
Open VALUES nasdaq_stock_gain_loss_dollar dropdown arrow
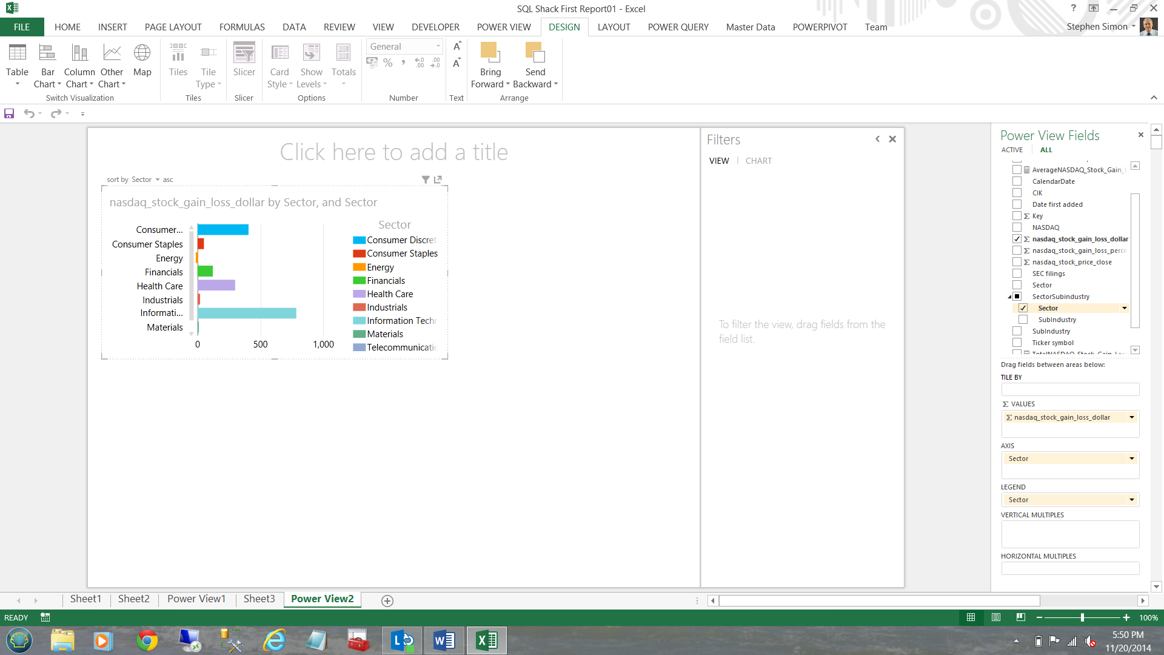(1131, 417)
